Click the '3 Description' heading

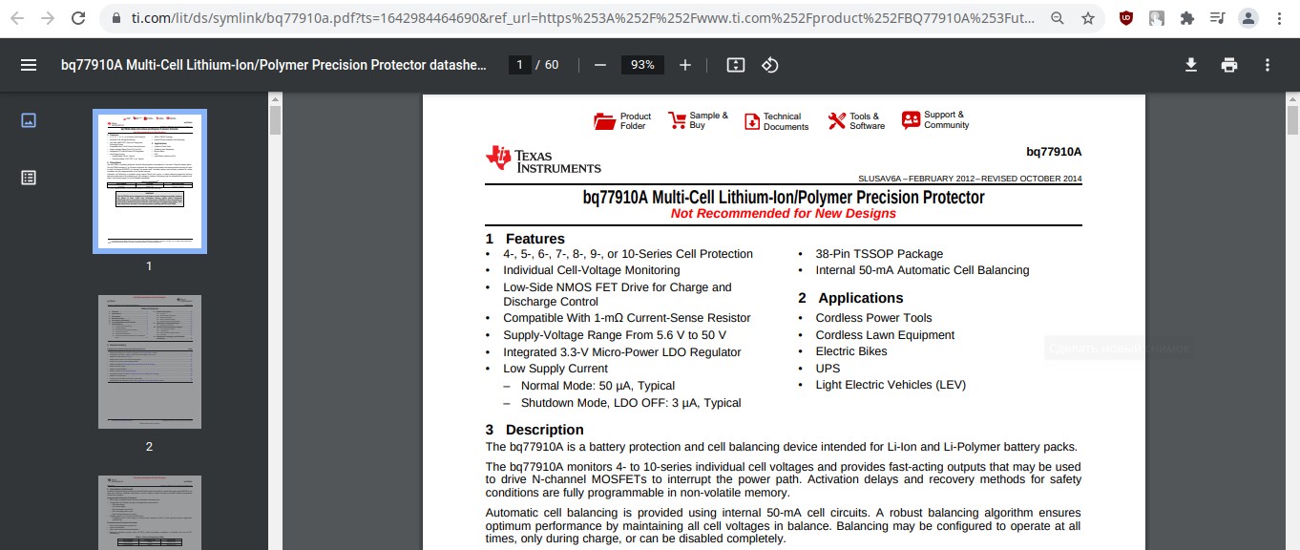click(x=535, y=430)
